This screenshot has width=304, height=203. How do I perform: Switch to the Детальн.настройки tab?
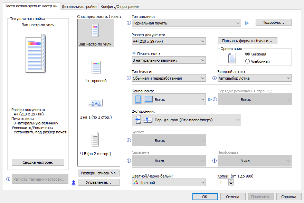pos(79,7)
